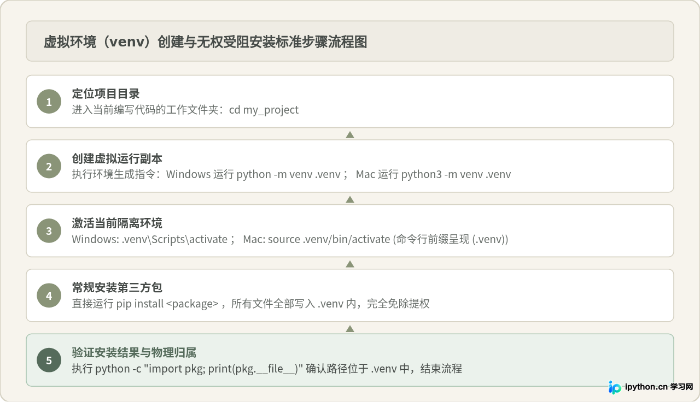Select the heading "验证安装结果与物理归属"
The width and height of the screenshot is (700, 402).
(134, 352)
